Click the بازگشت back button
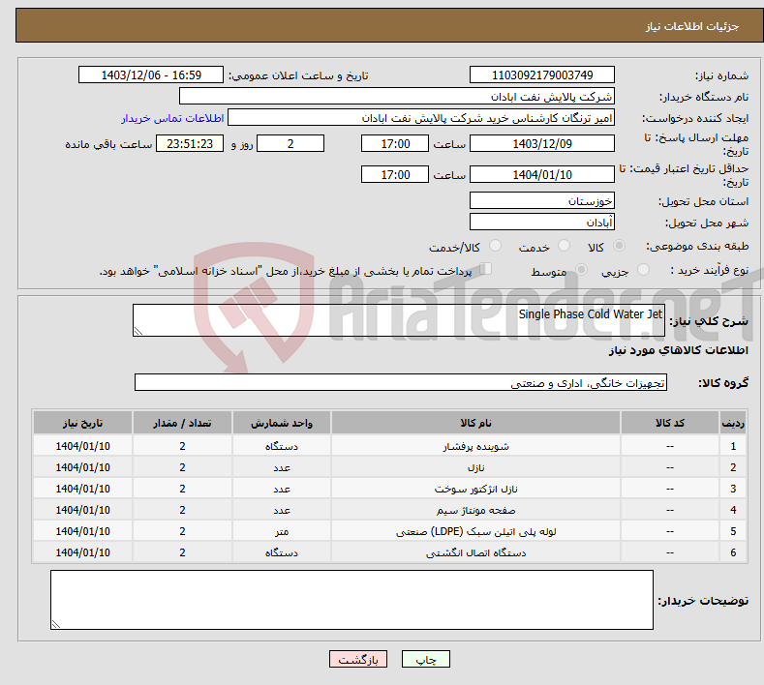 358,659
